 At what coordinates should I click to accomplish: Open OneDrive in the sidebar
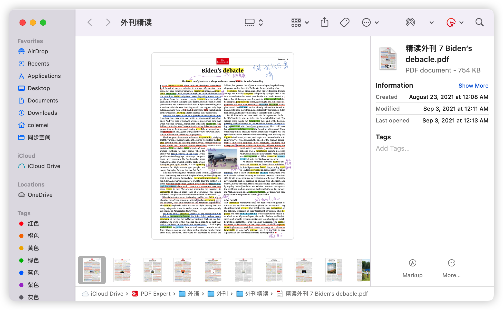(x=40, y=195)
